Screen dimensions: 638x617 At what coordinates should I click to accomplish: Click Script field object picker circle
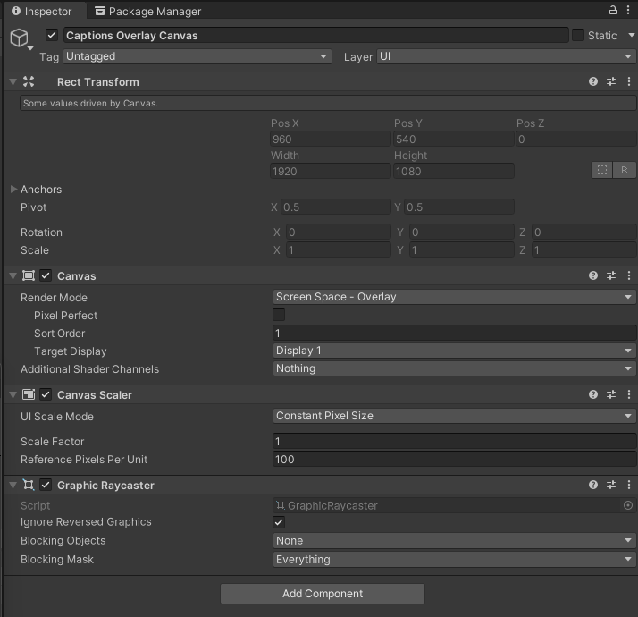[x=627, y=505]
